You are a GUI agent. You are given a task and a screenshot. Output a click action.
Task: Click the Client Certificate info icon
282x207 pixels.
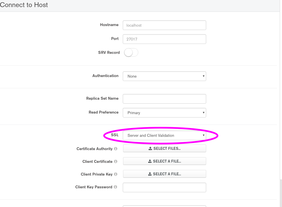[x=115, y=162]
